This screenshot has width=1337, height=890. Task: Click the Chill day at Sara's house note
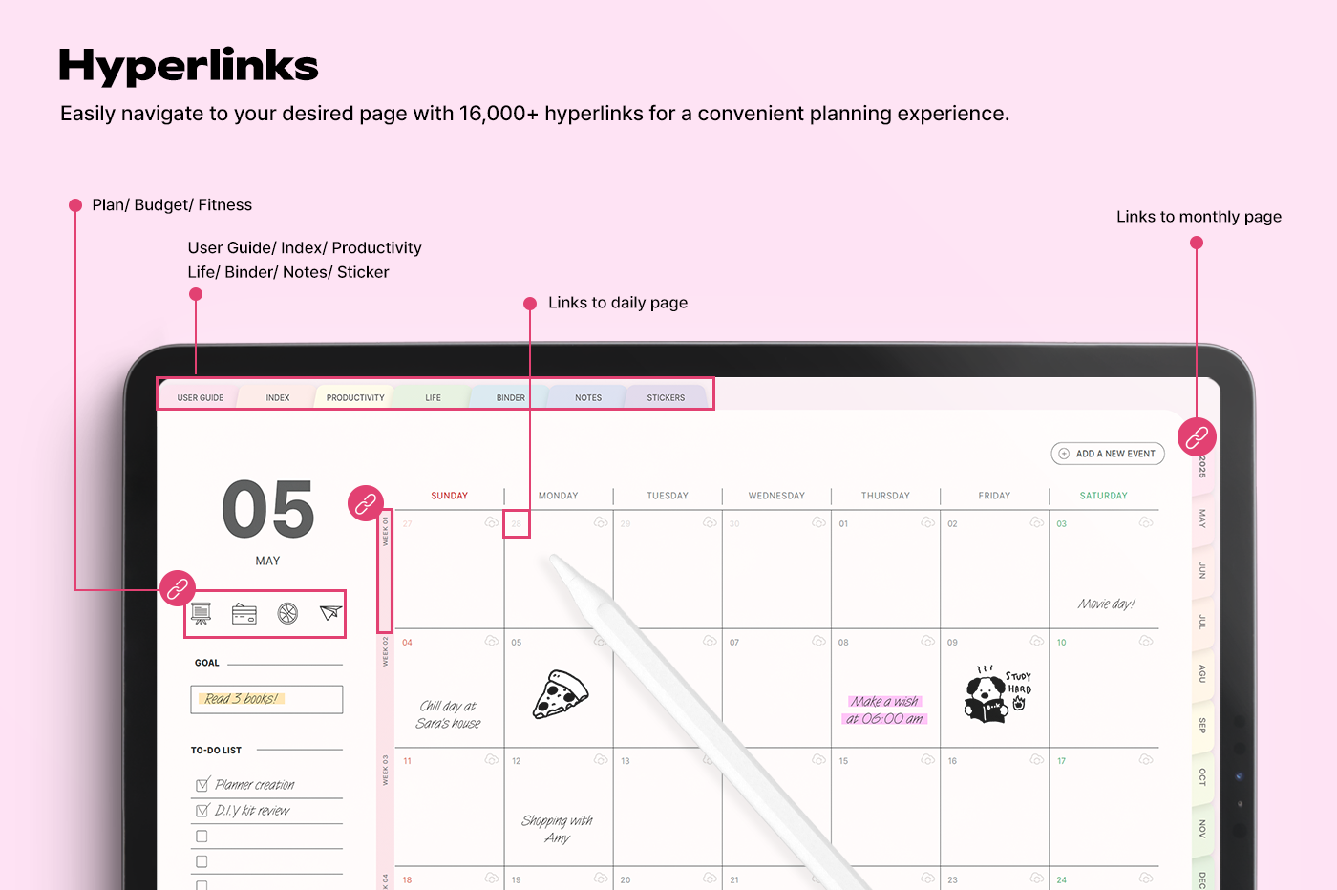pyautogui.click(x=448, y=714)
